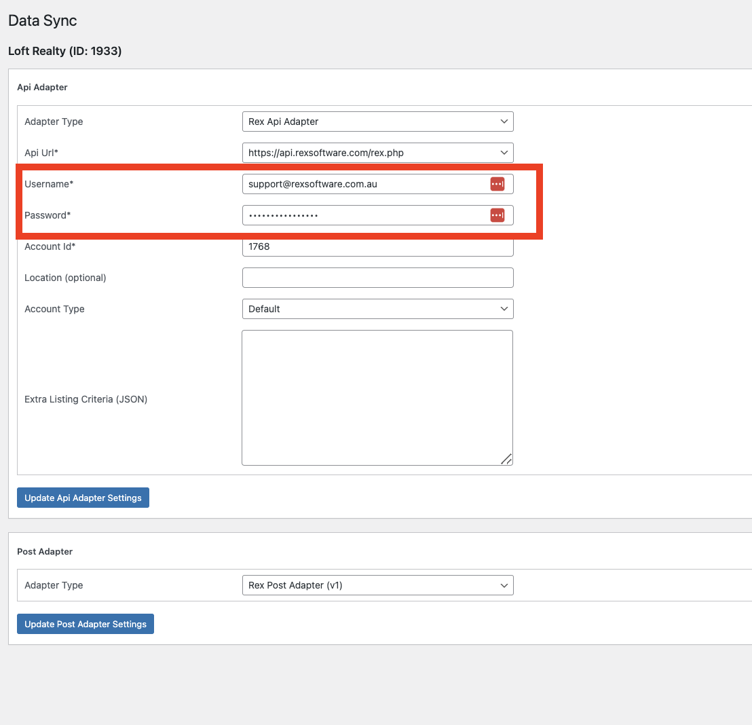Click the Account Type label
This screenshot has width=752, height=725.
click(55, 309)
